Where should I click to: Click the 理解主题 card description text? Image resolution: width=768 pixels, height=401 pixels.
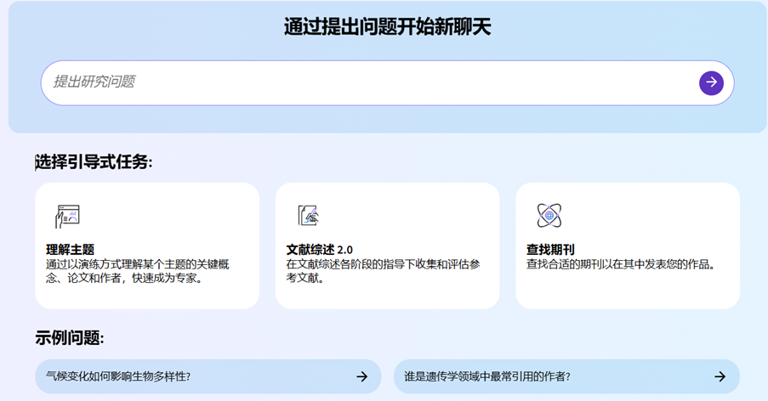coord(138,271)
